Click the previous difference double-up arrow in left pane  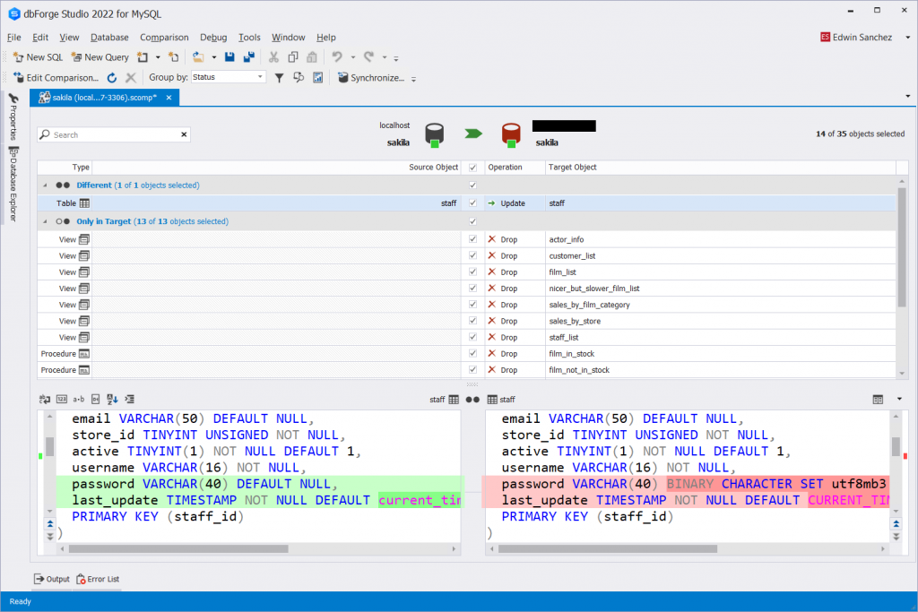[50, 524]
